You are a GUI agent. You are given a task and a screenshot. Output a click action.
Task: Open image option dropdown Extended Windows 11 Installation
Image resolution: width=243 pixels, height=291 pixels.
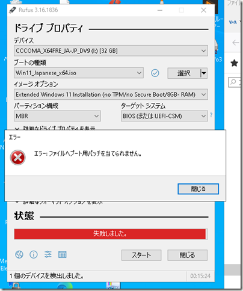pyautogui.click(x=111, y=94)
